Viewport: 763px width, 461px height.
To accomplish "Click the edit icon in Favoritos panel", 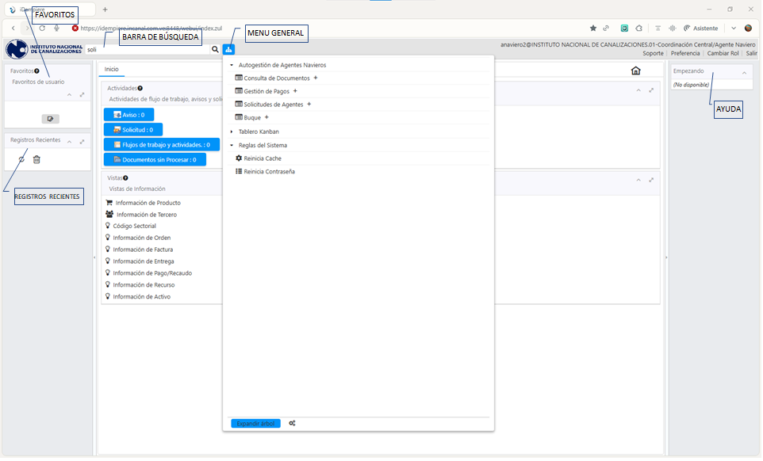I will point(50,119).
